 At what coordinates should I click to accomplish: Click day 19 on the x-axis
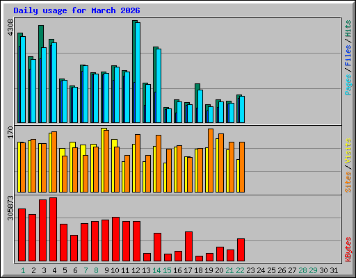209,270
